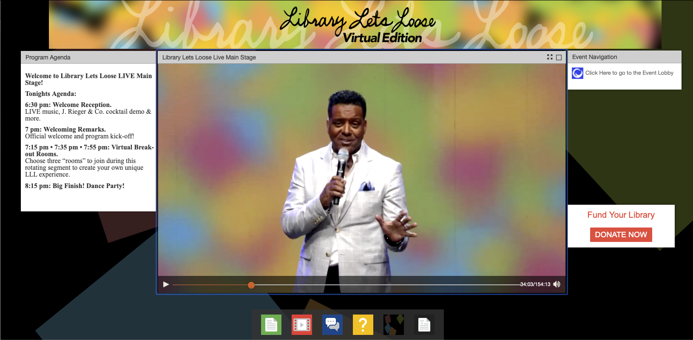
Task: Click the yellow question mark help icon
Action: point(363,325)
